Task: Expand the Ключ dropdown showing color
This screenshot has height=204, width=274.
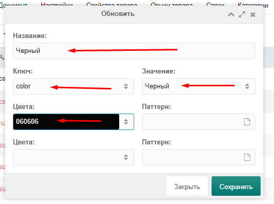Action: (x=126, y=86)
